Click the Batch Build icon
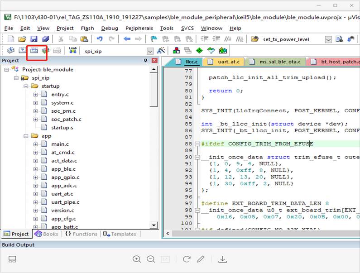360x273 pixels. [46, 50]
